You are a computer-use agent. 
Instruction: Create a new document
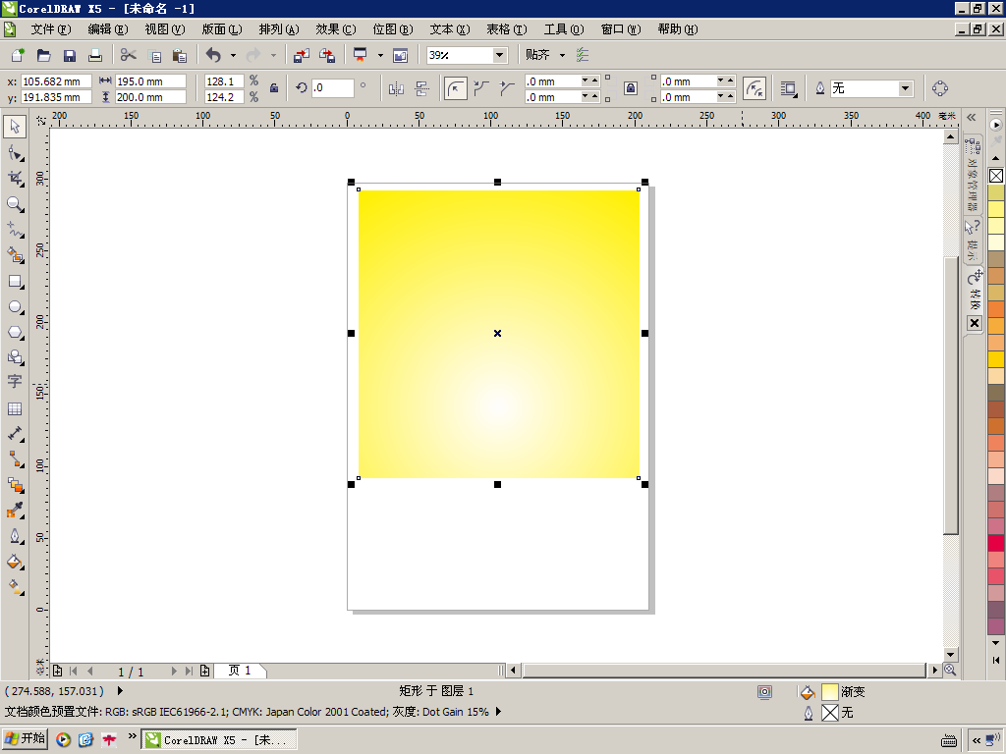pos(18,55)
